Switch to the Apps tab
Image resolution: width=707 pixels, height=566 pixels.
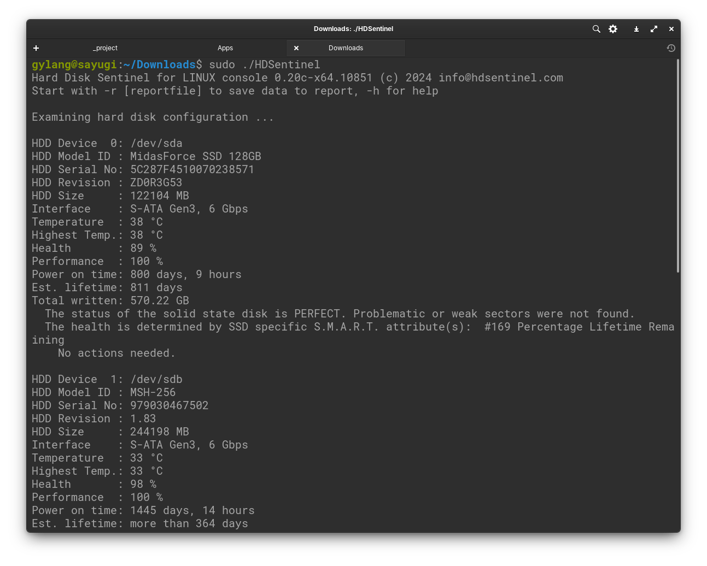tap(225, 48)
